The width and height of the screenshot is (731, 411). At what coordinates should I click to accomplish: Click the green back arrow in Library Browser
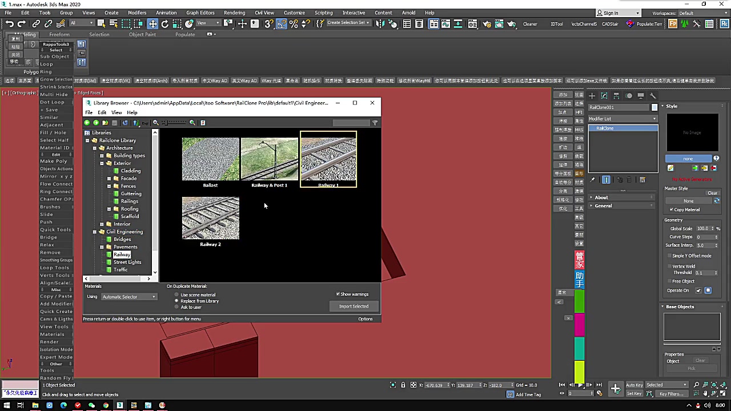pos(87,123)
